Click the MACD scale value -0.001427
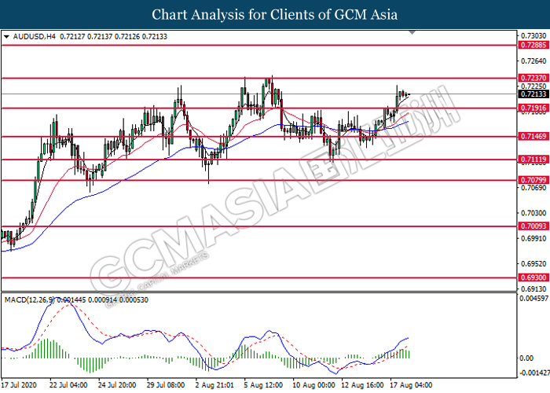Image resolution: width=550 pixels, height=393 pixels. point(533,373)
